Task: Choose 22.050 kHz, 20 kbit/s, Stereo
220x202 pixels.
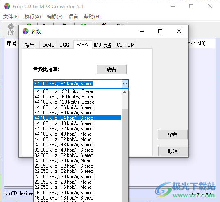Action: (77, 177)
